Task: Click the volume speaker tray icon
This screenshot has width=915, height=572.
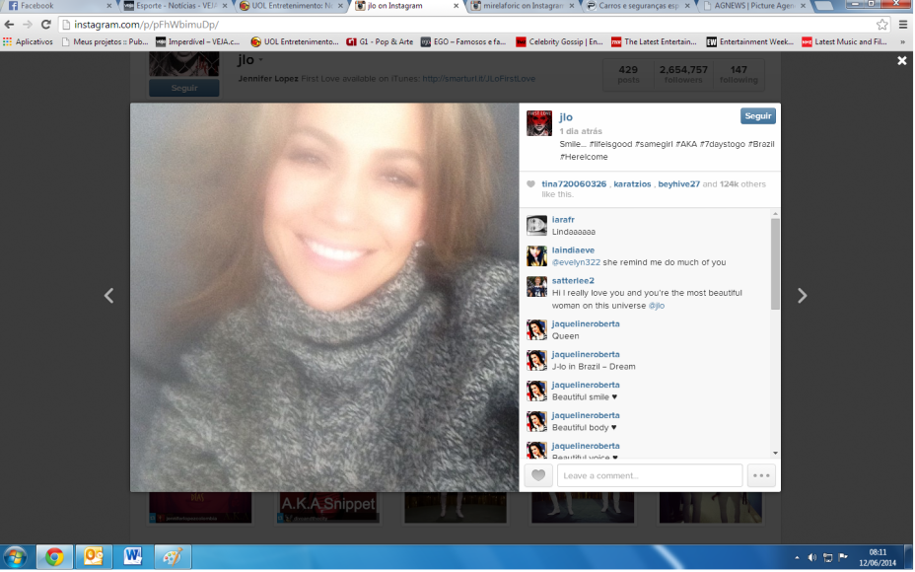Action: [x=811, y=557]
